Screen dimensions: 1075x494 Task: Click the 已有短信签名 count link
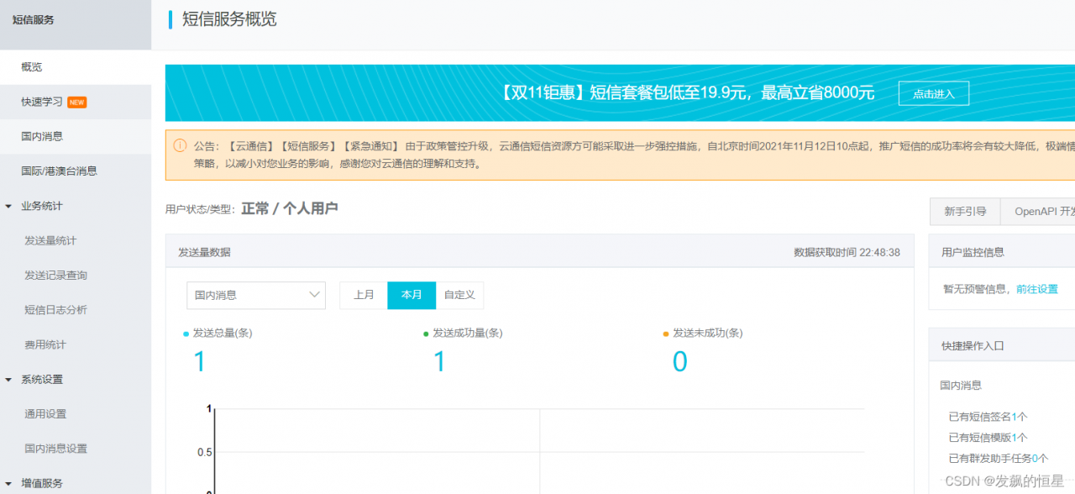[1015, 417]
